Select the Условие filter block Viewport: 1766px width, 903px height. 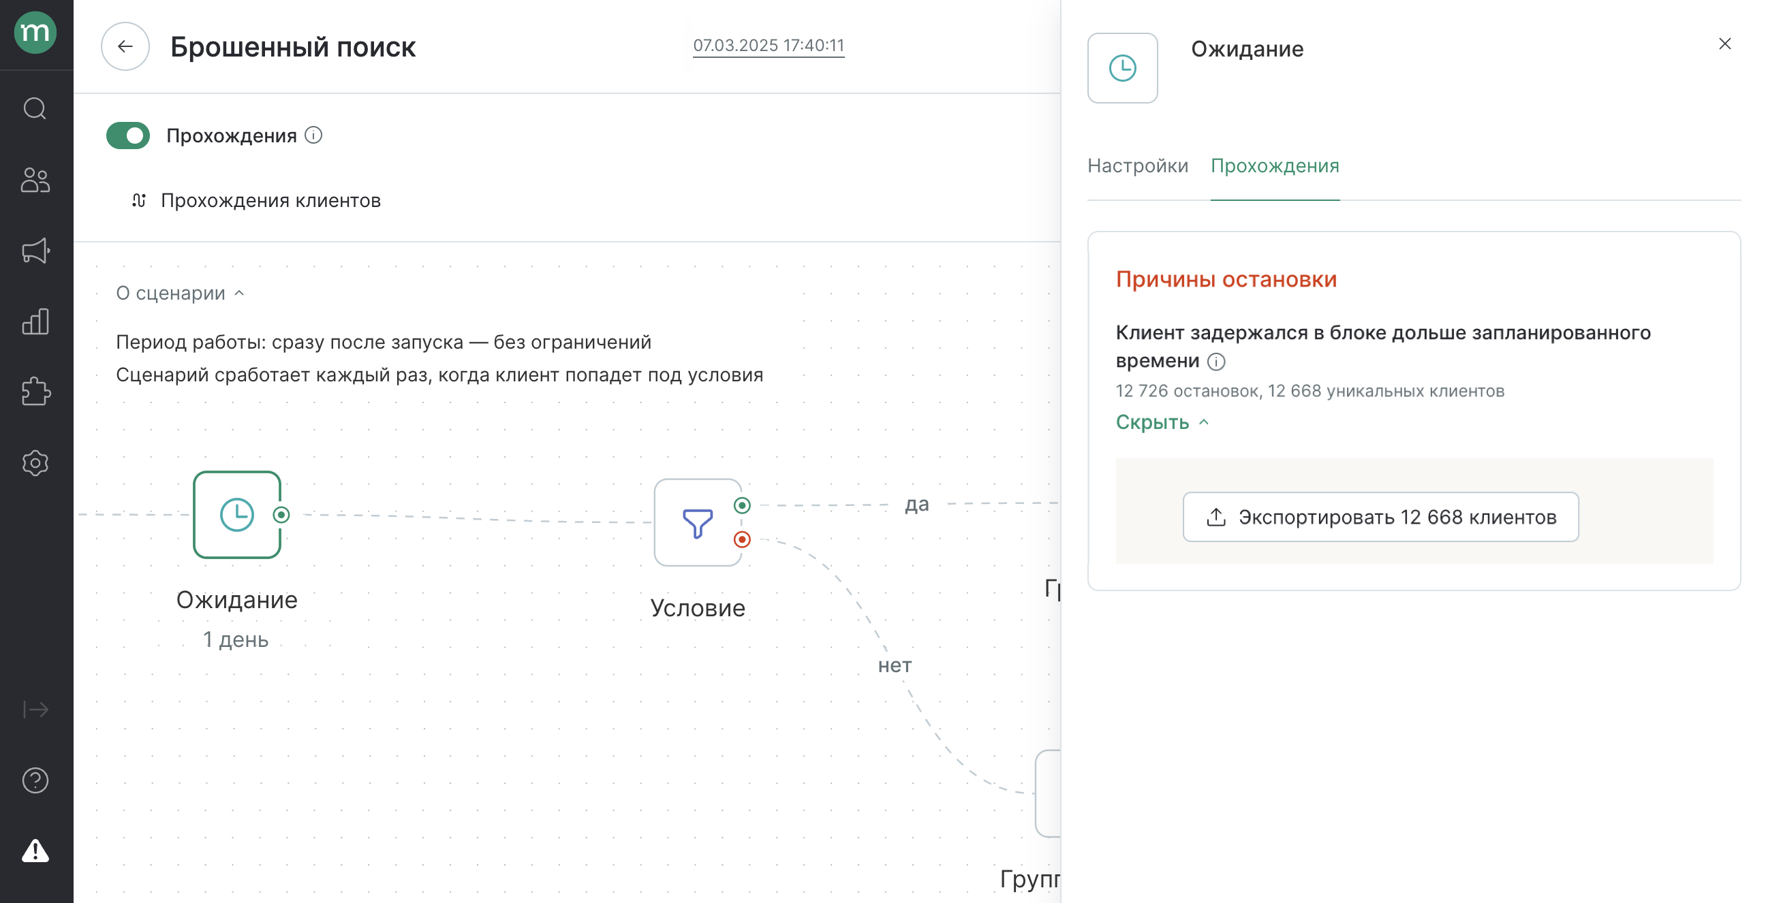coord(698,523)
